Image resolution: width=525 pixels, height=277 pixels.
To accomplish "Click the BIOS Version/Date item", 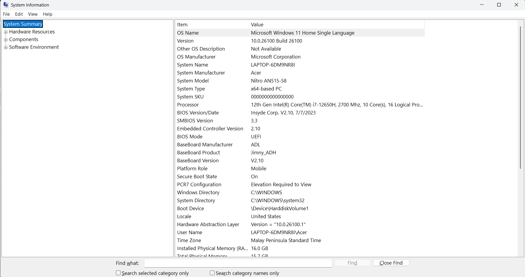I will pyautogui.click(x=198, y=113).
